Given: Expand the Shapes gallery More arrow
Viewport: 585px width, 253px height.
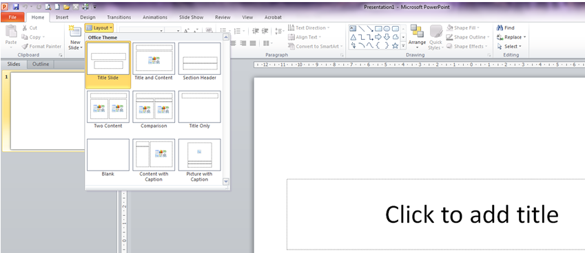Looking at the screenshot, I should click(x=403, y=46).
